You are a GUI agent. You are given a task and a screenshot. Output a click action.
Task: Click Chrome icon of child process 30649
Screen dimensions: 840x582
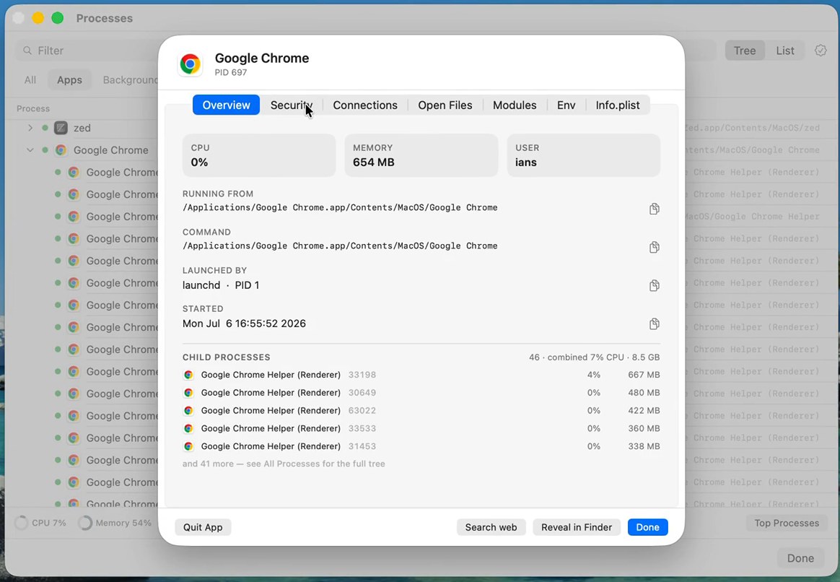coord(188,393)
